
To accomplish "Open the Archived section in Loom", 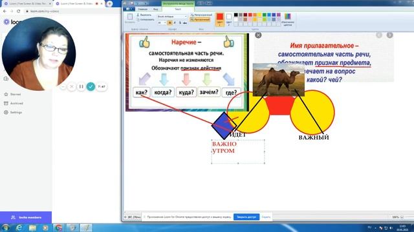I will [x=14, y=103].
